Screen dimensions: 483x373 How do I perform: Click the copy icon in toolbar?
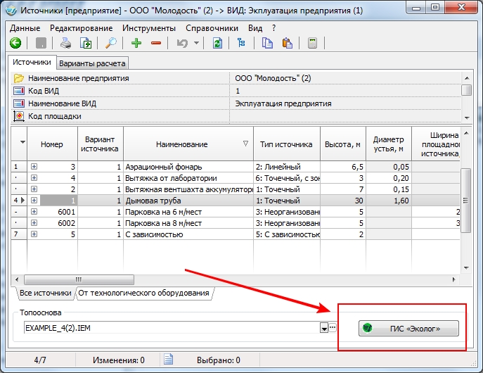(x=267, y=43)
